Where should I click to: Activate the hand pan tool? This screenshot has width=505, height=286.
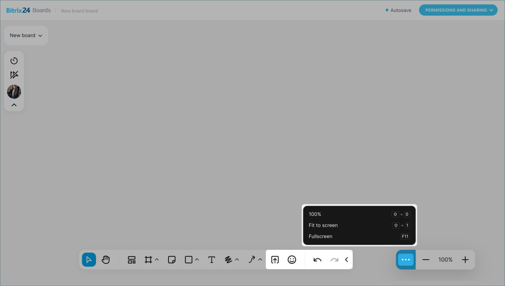pyautogui.click(x=106, y=260)
